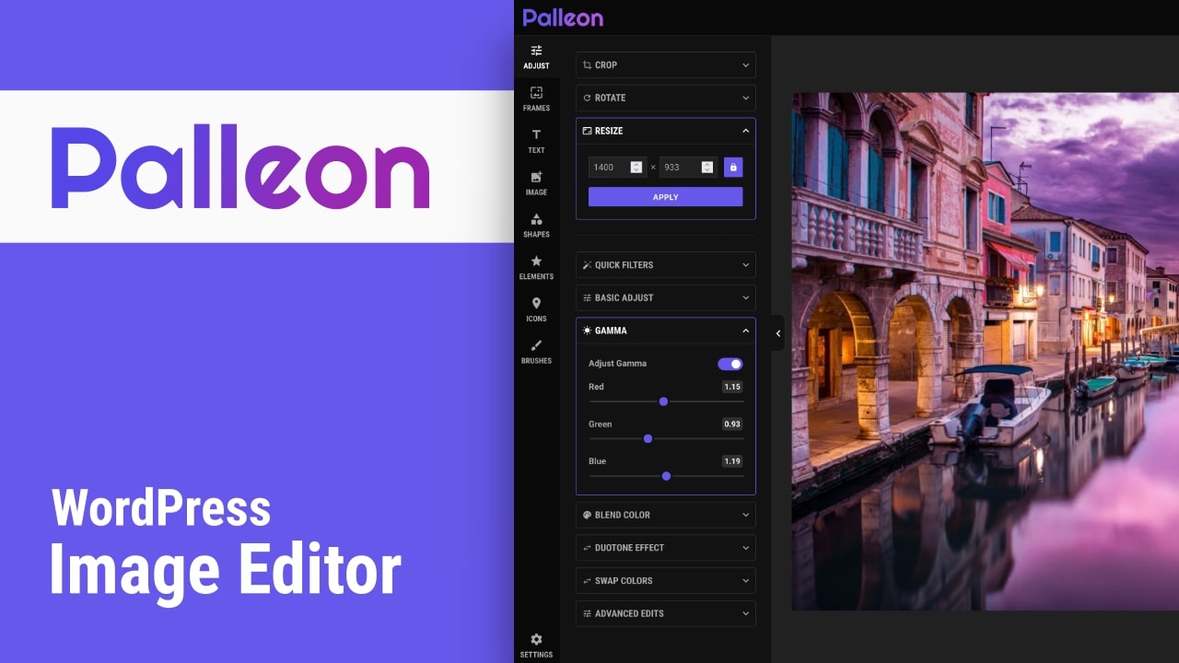
Task: Expand the Duotone Effect section
Action: (666, 548)
